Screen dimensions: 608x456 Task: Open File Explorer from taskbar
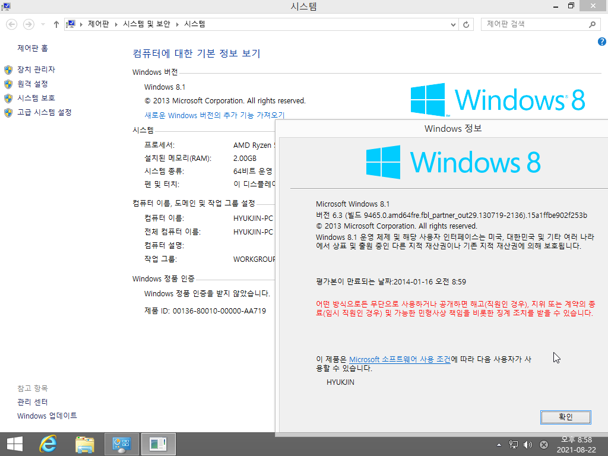pos(85,444)
